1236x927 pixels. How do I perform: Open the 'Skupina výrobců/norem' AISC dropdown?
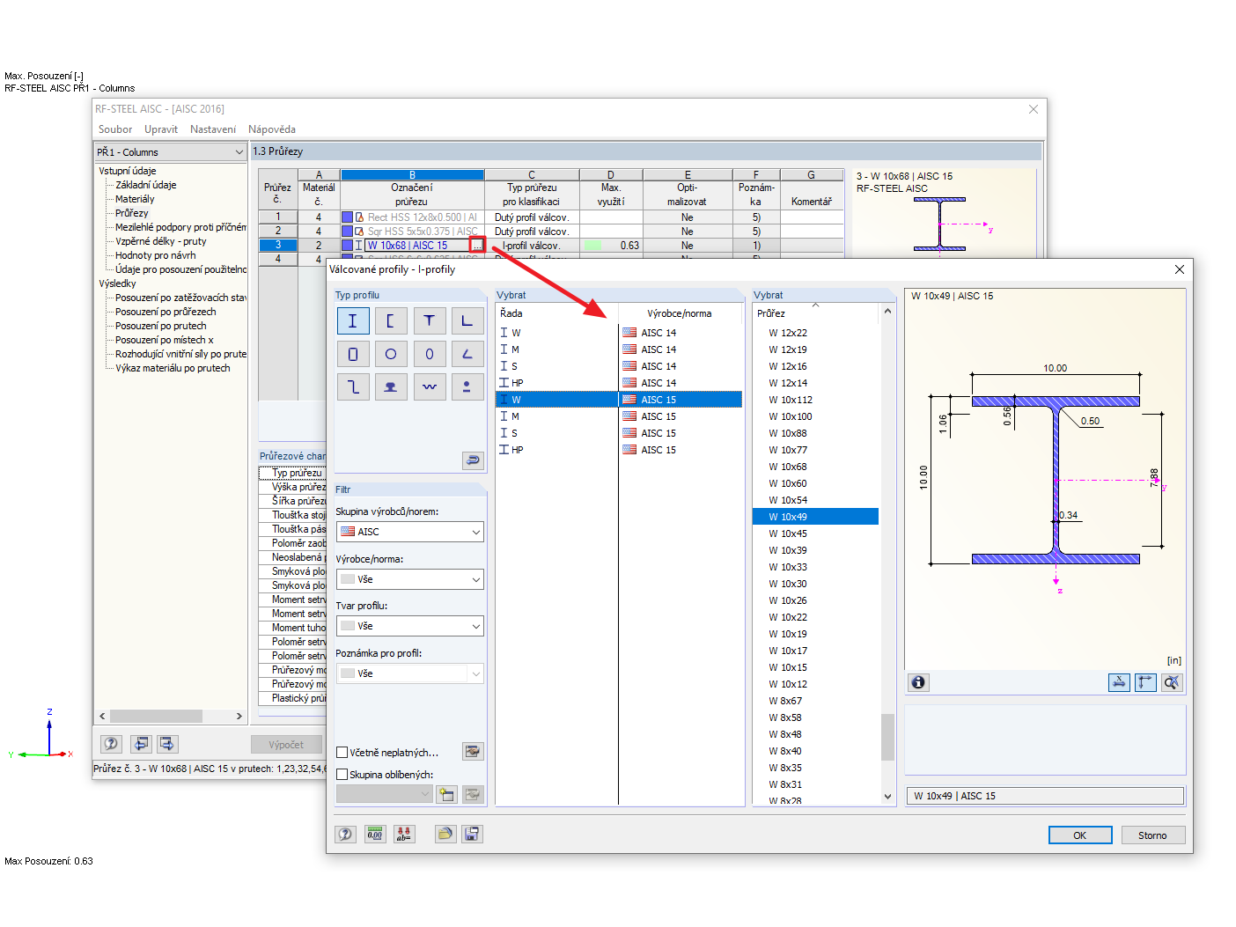(410, 532)
